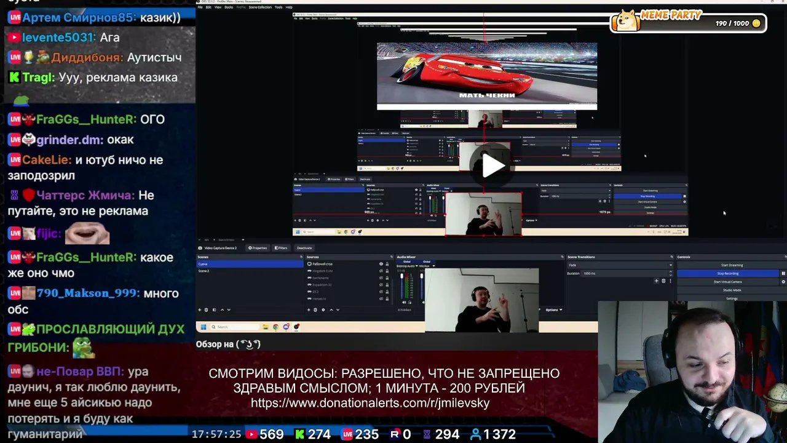
Task: Pop out the outermost OBS Audio Mixer dock
Action: [x=562, y=257]
